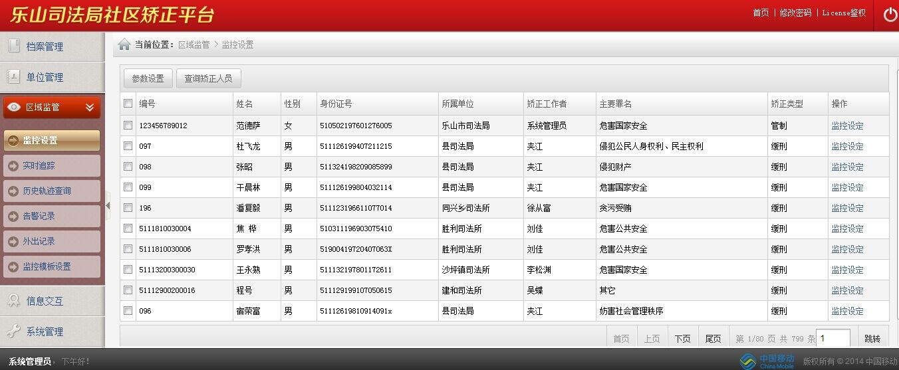Open the 档案管理 menu
The height and width of the screenshot is (370, 899).
[x=52, y=46]
